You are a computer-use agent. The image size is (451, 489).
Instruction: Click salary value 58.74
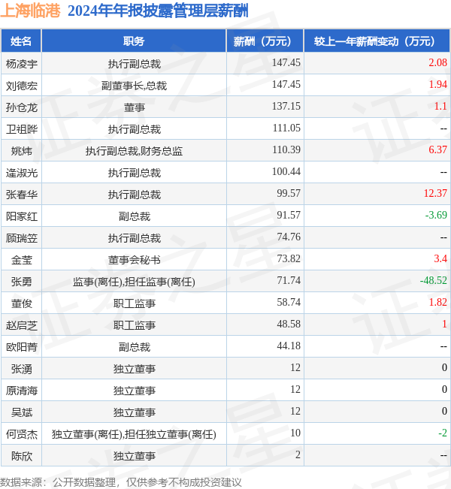(289, 302)
